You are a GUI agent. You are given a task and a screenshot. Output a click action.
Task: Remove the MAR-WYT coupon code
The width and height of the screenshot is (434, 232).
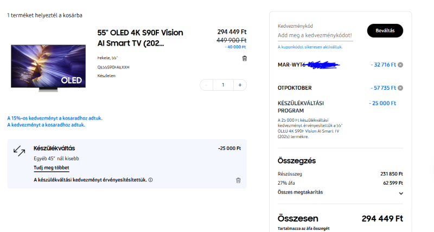click(400, 65)
